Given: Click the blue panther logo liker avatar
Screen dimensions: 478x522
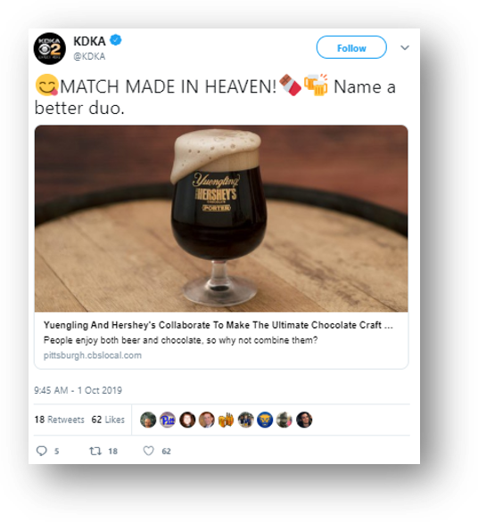Looking at the screenshot, I should pyautogui.click(x=265, y=420).
